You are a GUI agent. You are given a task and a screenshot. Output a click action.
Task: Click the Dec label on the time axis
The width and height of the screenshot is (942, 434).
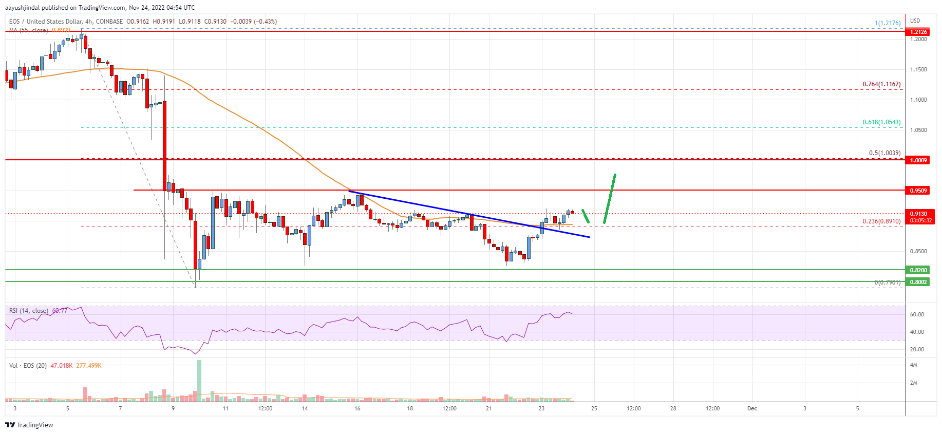752,409
